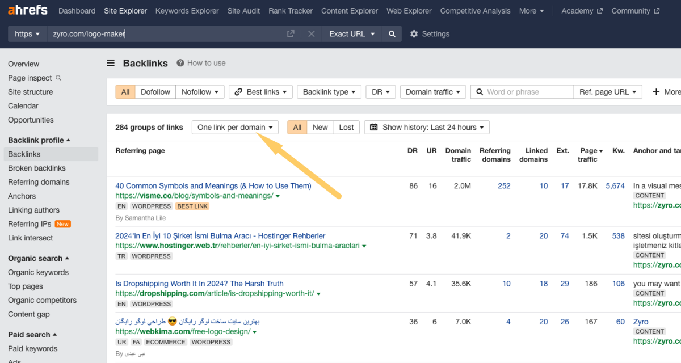Toggle the sidebar hamburger menu
Image resolution: width=681 pixels, height=363 pixels.
[111, 63]
